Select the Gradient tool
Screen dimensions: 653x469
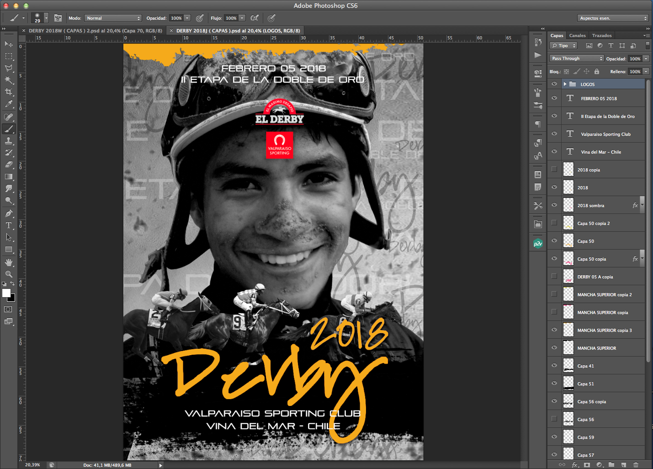[9, 176]
